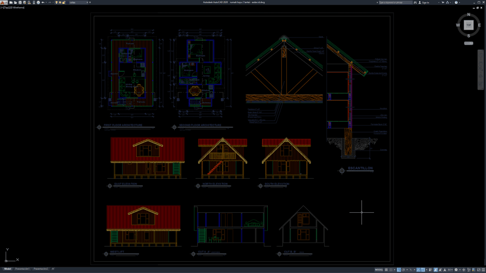
Task: Toggle Grid display in the status bar
Action: click(386, 270)
